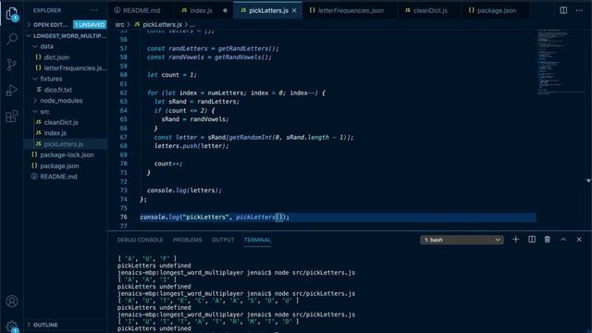Open the Source Control view
The width and height of the screenshot is (592, 333).
(x=12, y=65)
